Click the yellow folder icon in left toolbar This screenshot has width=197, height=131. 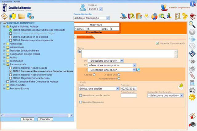[x=22, y=16]
